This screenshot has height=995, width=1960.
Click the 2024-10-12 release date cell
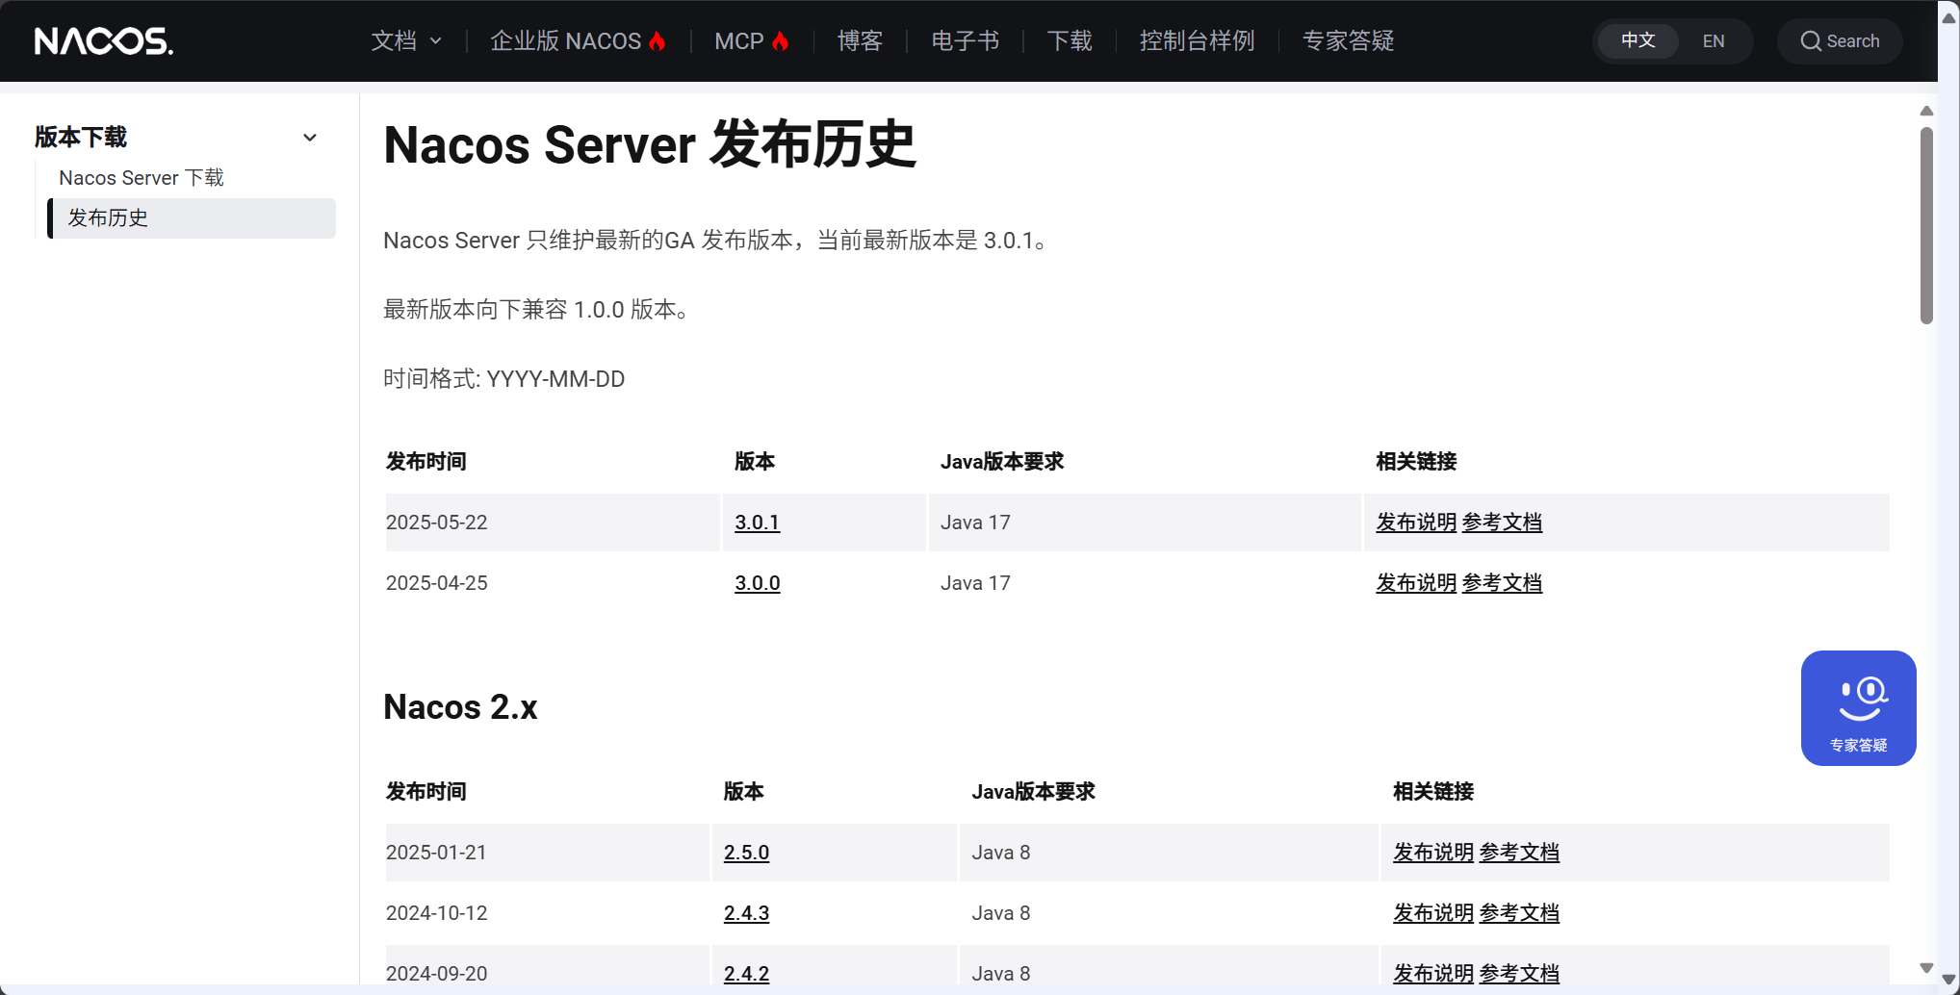[x=548, y=913]
